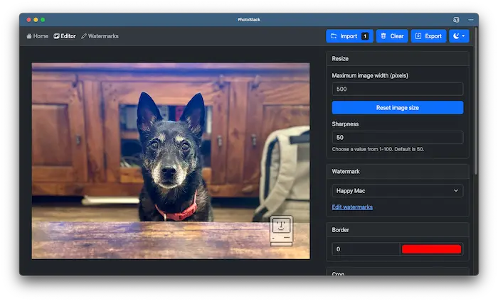Viewport: 498px width, 301px height.
Task: Click the window overlay icon in title bar
Action: click(456, 19)
